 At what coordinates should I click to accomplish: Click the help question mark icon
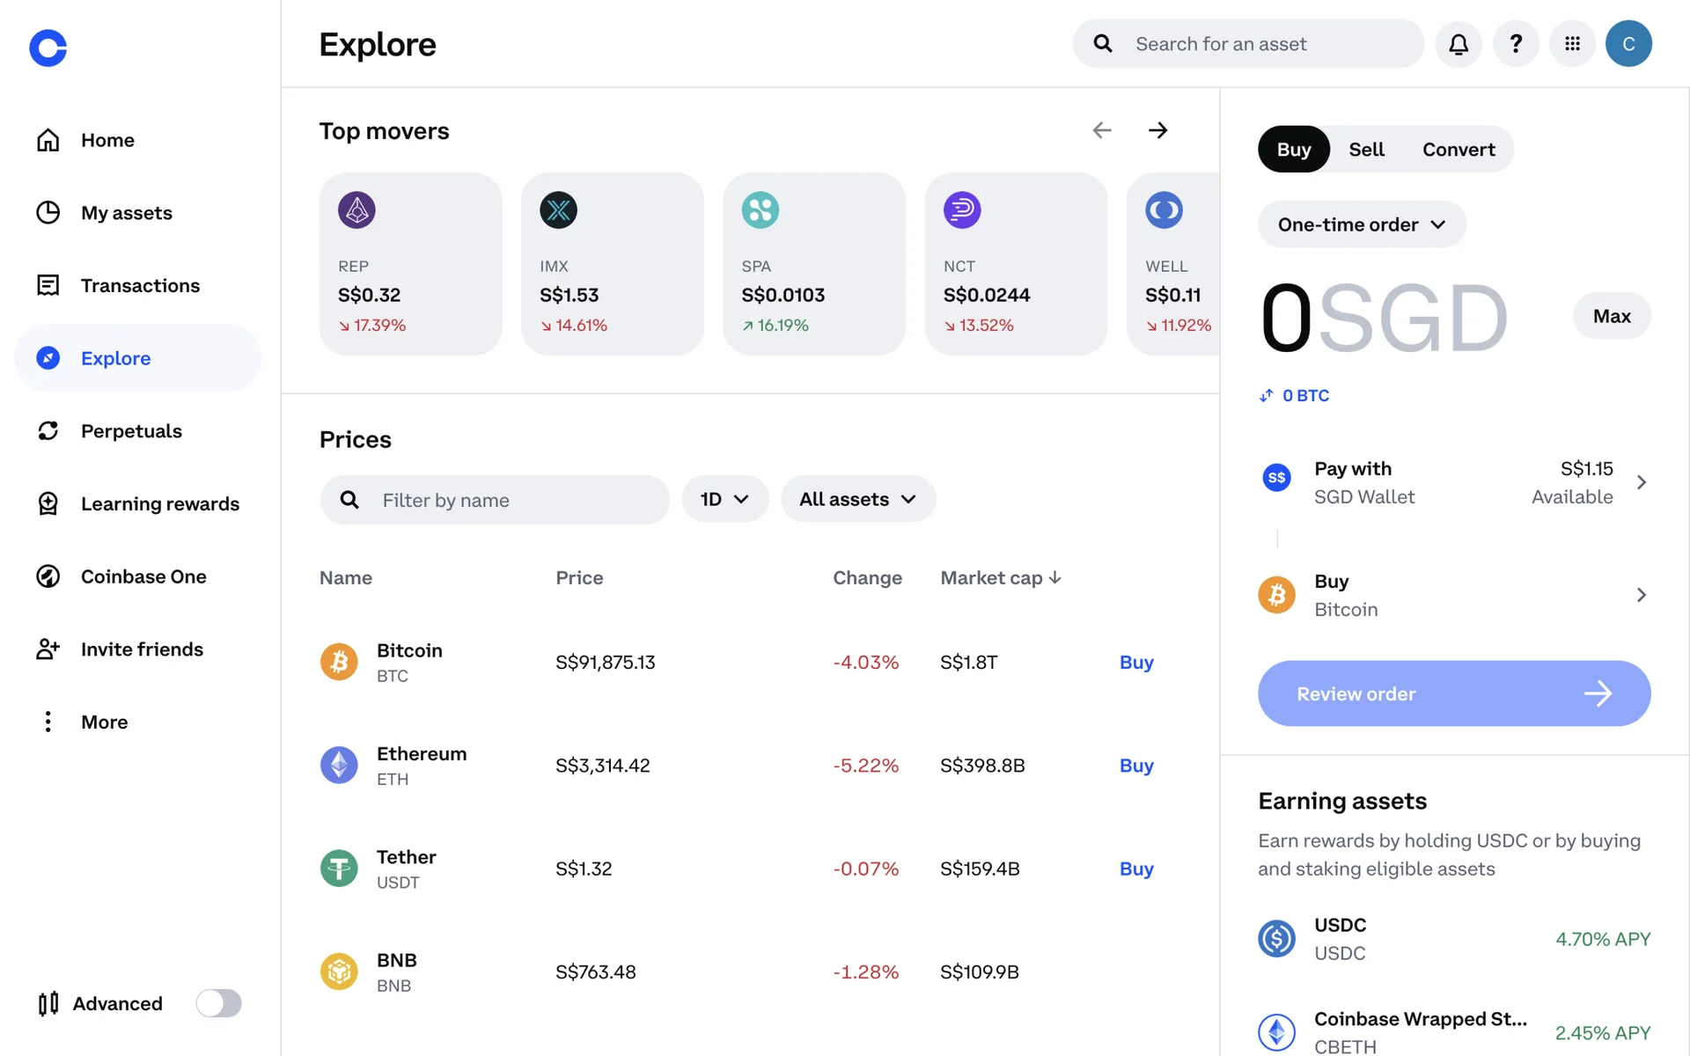[1516, 44]
